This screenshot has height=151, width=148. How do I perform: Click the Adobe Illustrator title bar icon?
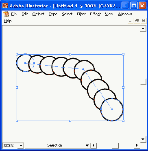tap(5, 6)
